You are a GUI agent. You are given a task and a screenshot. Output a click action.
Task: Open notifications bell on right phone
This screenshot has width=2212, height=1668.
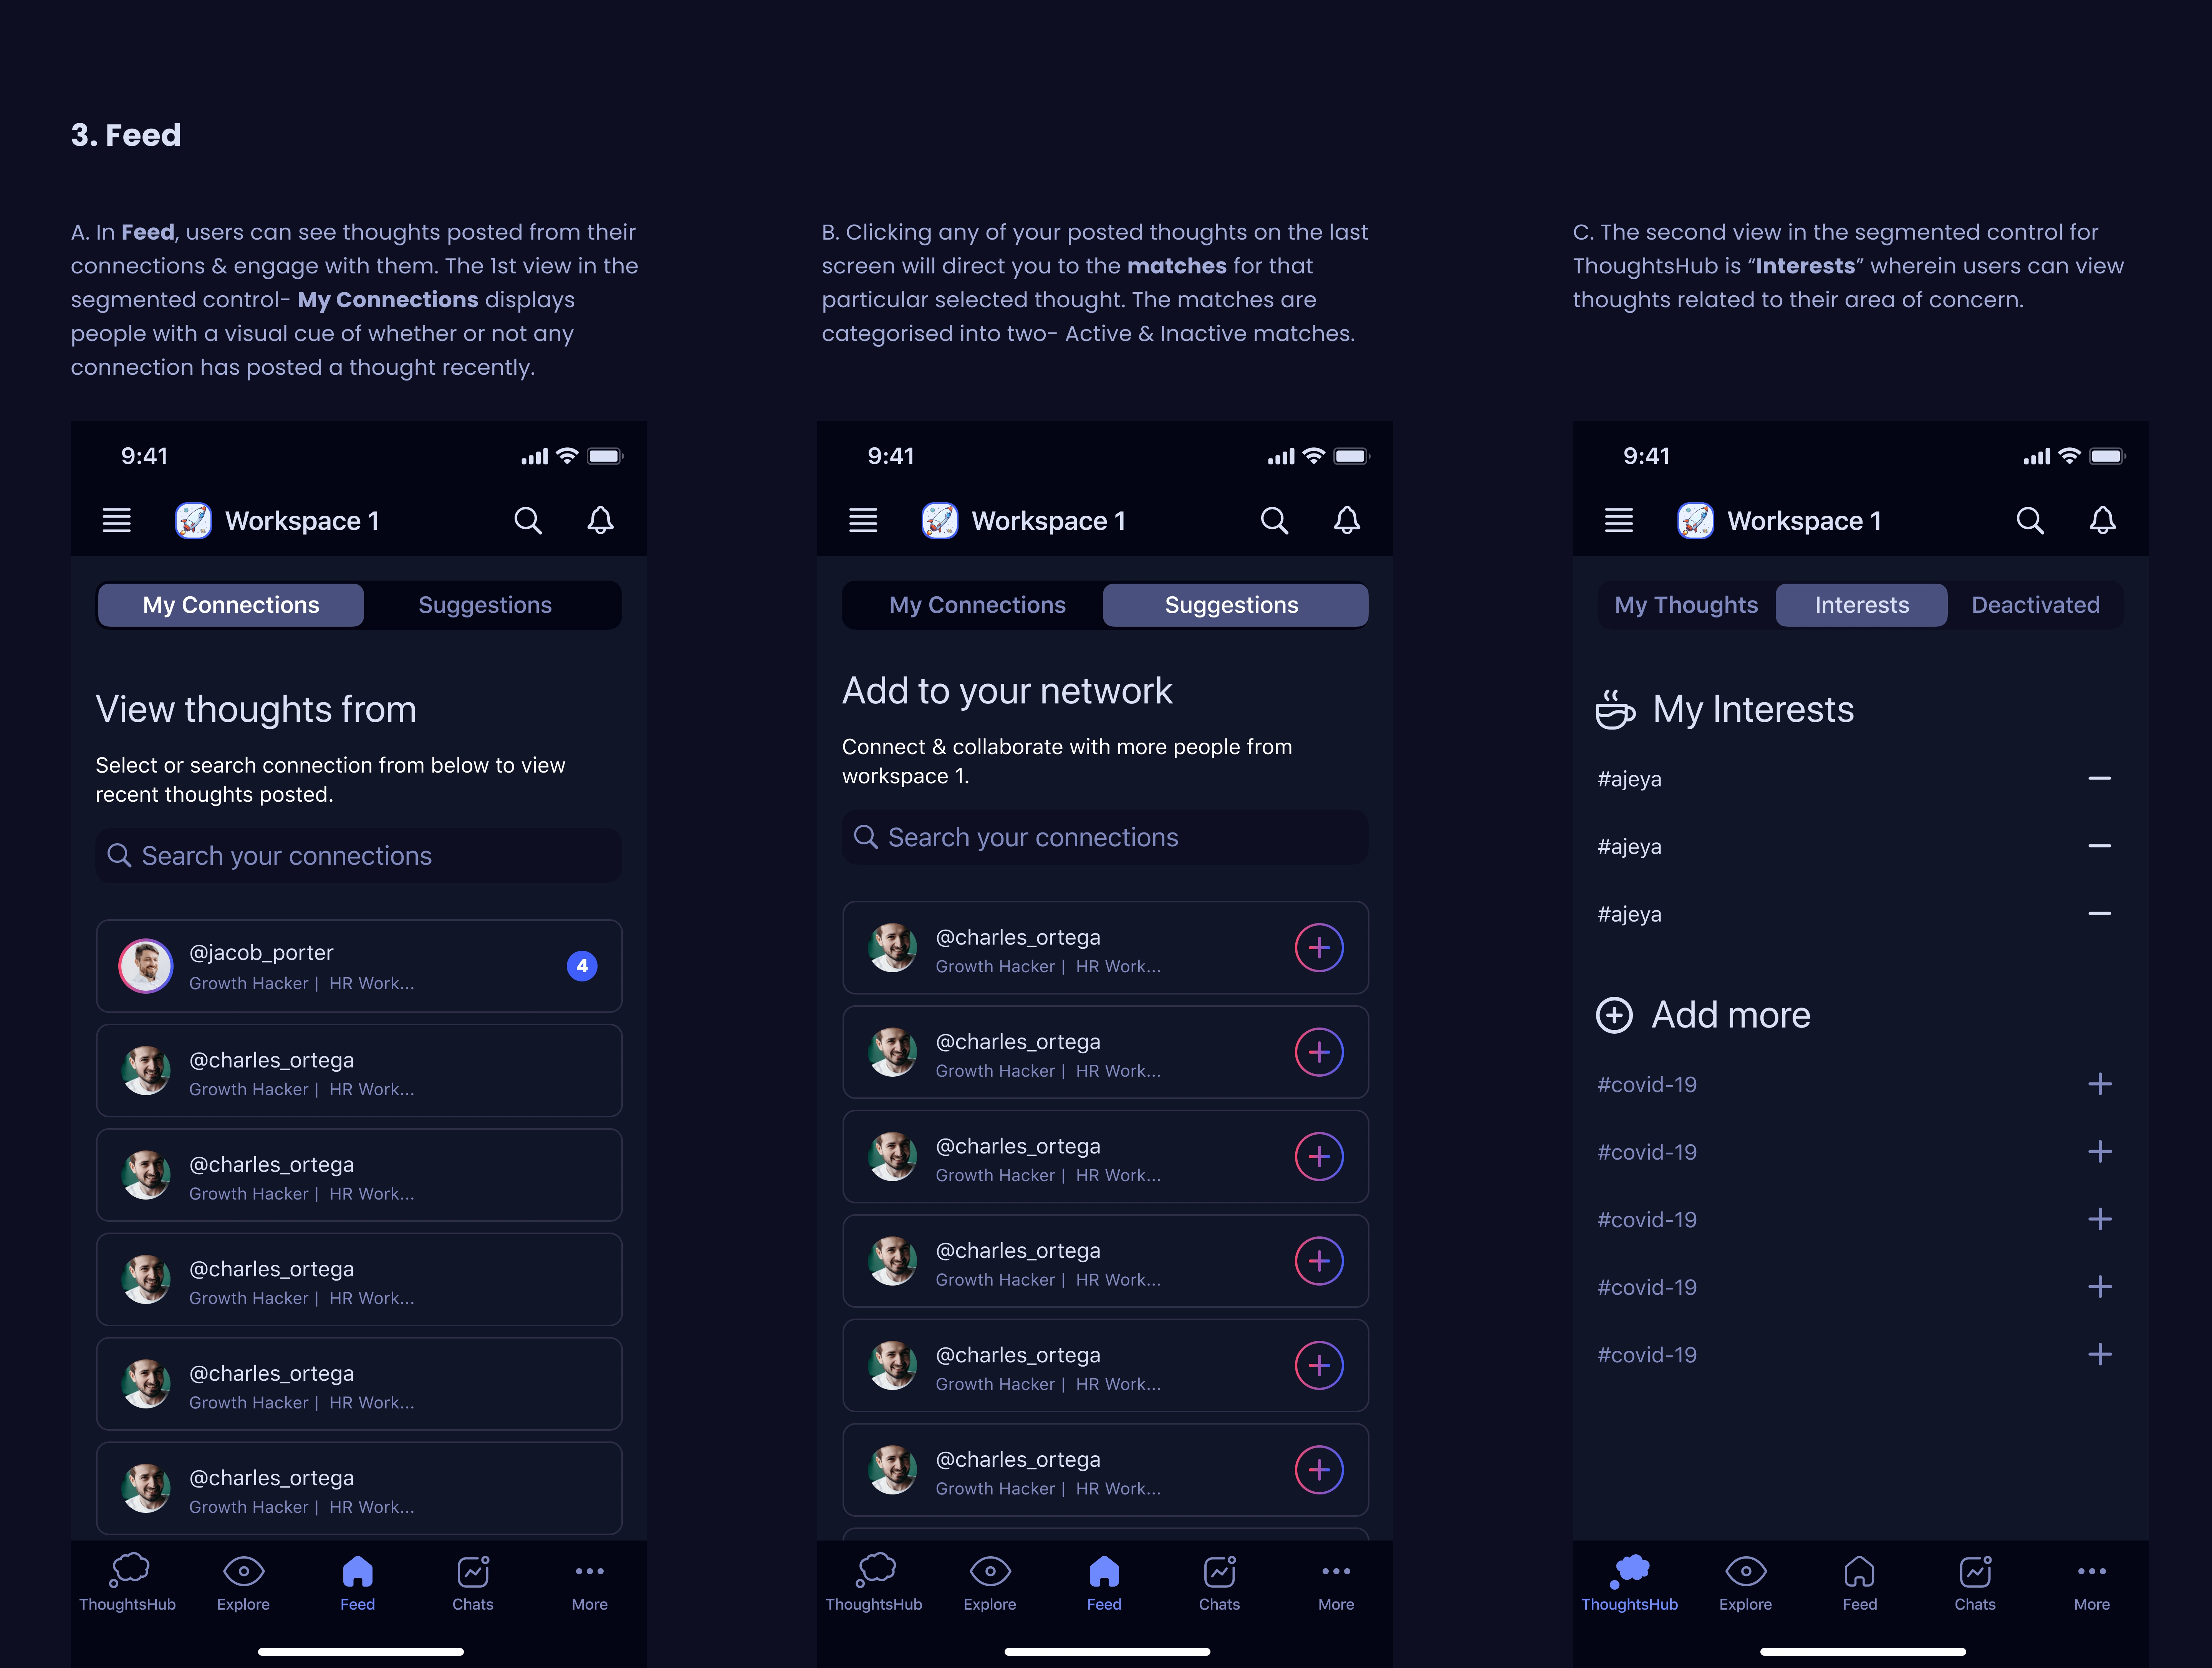point(2103,520)
